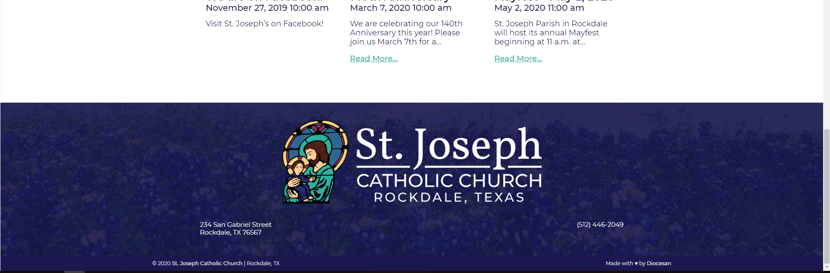Open Read More for the 140th Anniversary event
This screenshot has height=273, width=830.
pos(373,59)
